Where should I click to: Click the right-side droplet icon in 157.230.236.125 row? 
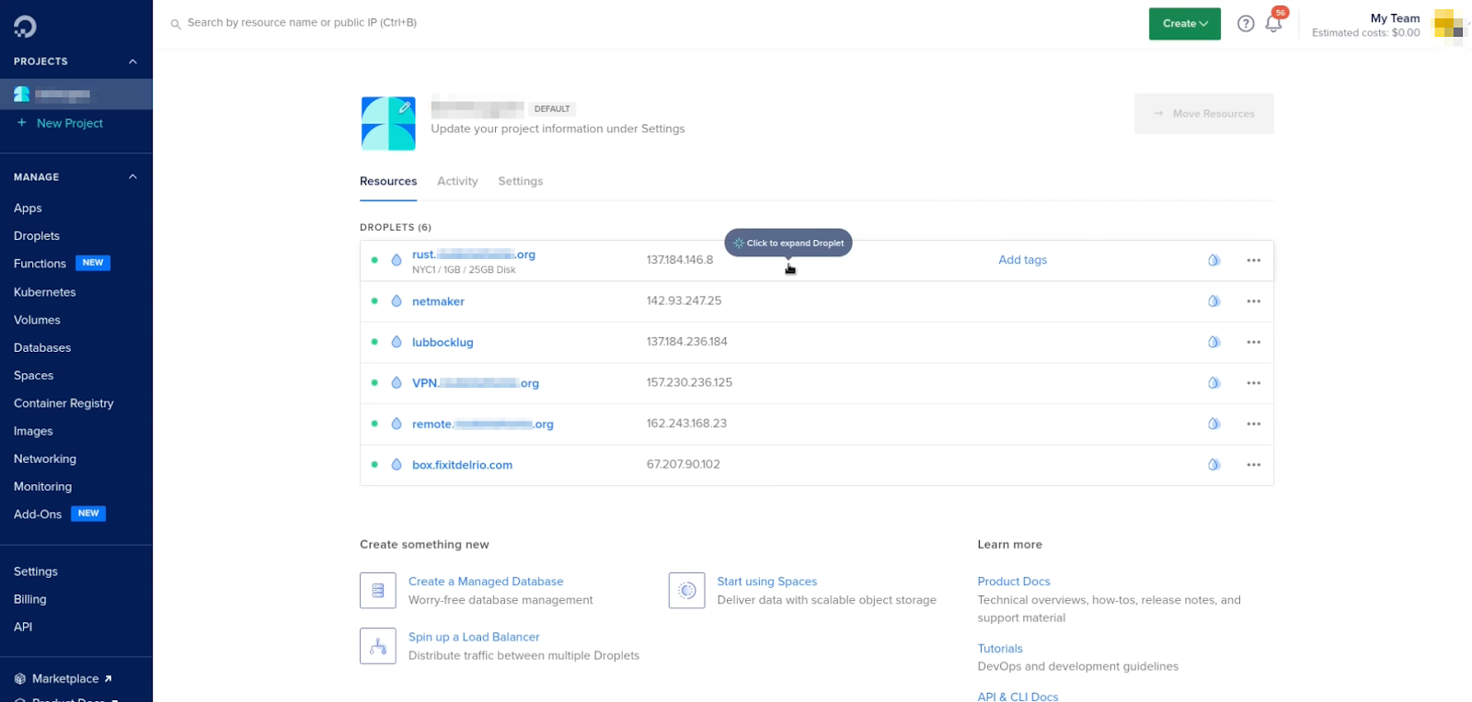point(1213,383)
